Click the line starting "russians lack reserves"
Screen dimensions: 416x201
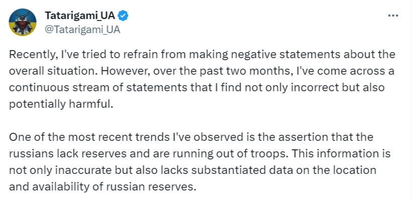(200, 154)
